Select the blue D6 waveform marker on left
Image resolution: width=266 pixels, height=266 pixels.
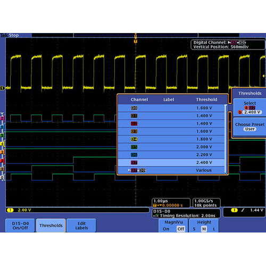click(2, 127)
